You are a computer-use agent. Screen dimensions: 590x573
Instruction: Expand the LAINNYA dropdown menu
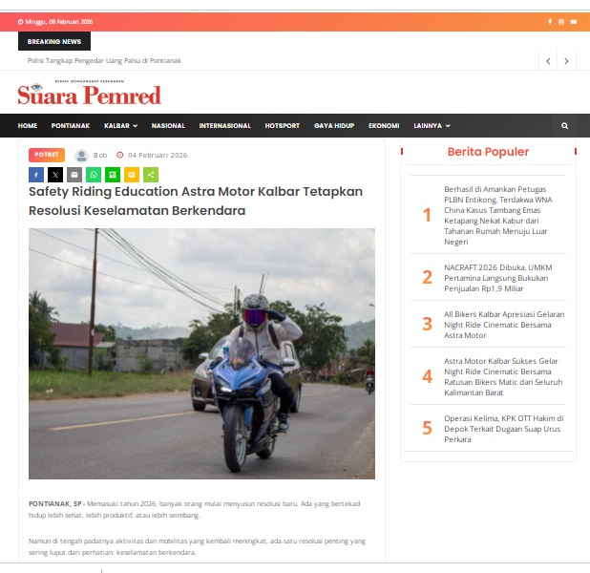432,126
